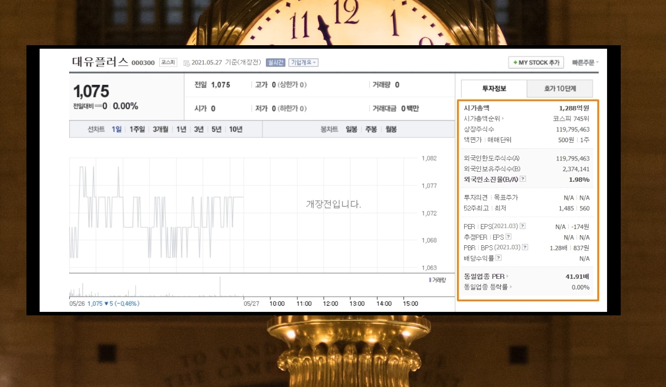Click the 15:00 time axis label
Screen dimensions: 666x387
point(410,304)
